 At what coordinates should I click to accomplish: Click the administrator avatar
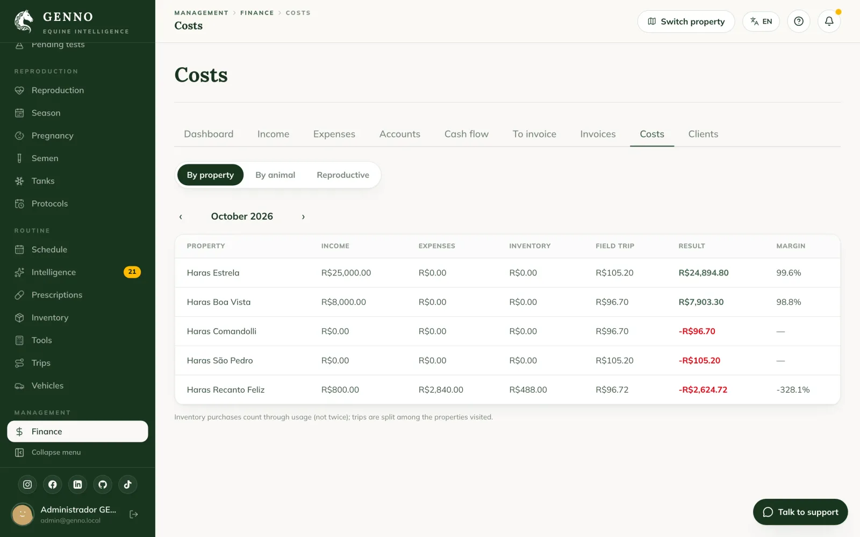click(23, 514)
